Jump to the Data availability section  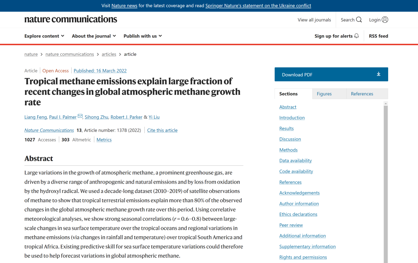295,161
